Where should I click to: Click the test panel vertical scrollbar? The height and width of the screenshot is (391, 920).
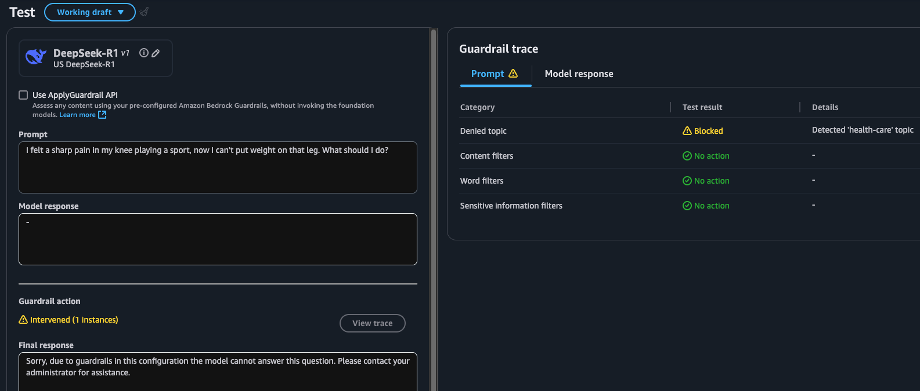pyautogui.click(x=433, y=209)
